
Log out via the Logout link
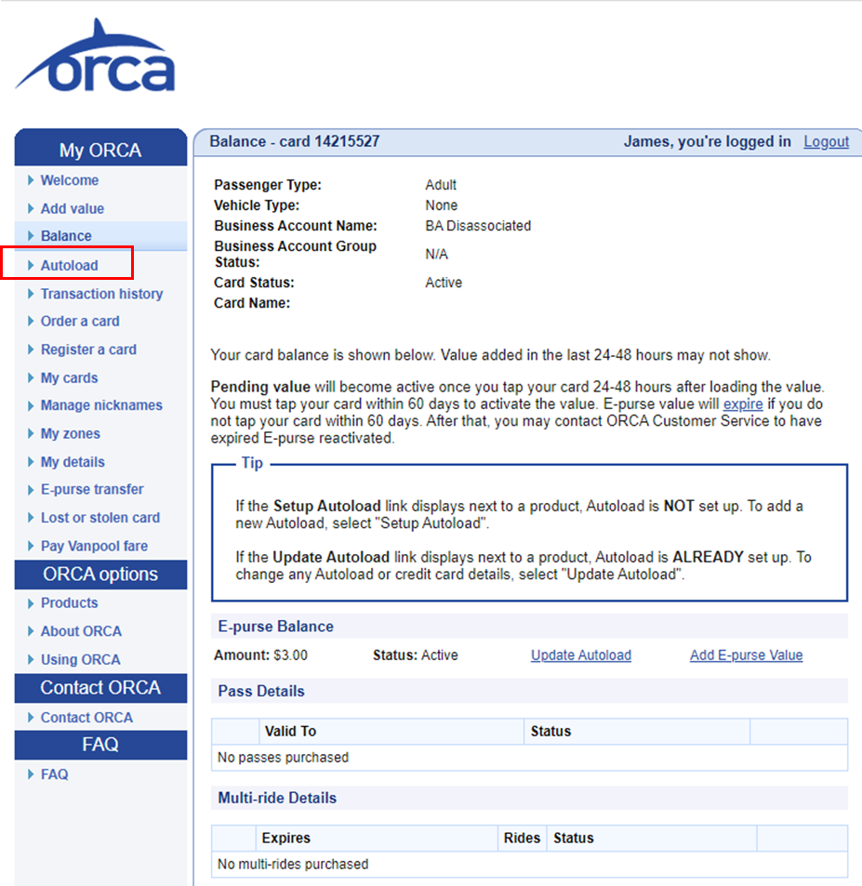tap(827, 141)
